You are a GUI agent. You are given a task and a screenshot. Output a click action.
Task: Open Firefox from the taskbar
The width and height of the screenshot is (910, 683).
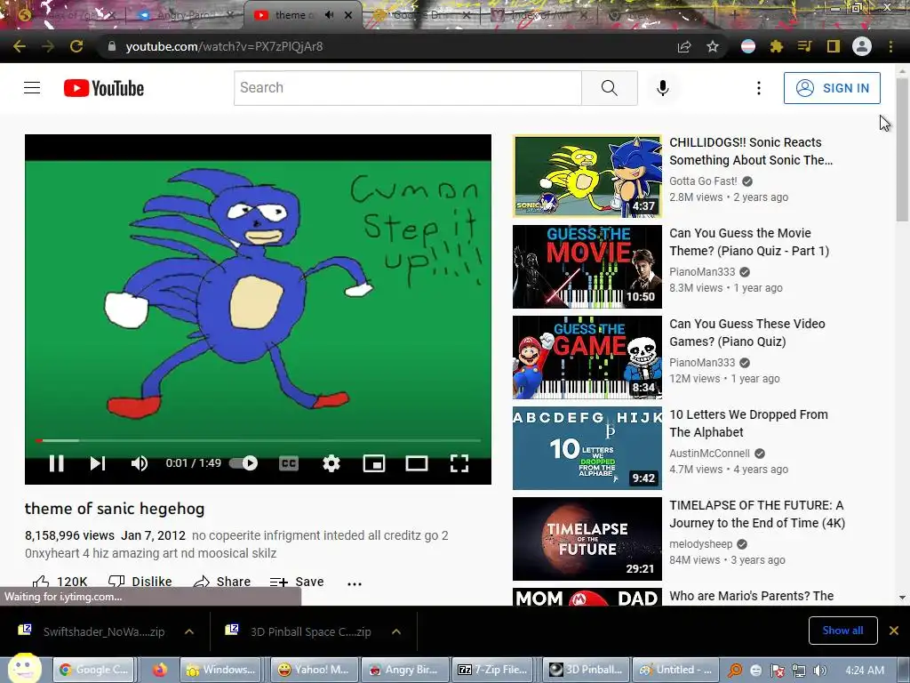160,670
